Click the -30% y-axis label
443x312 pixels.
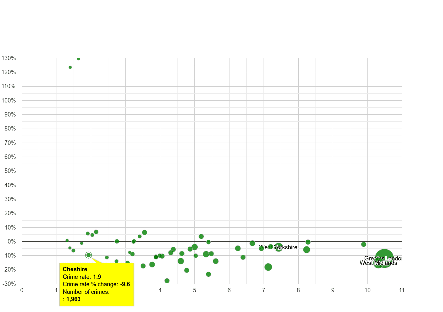point(9,284)
